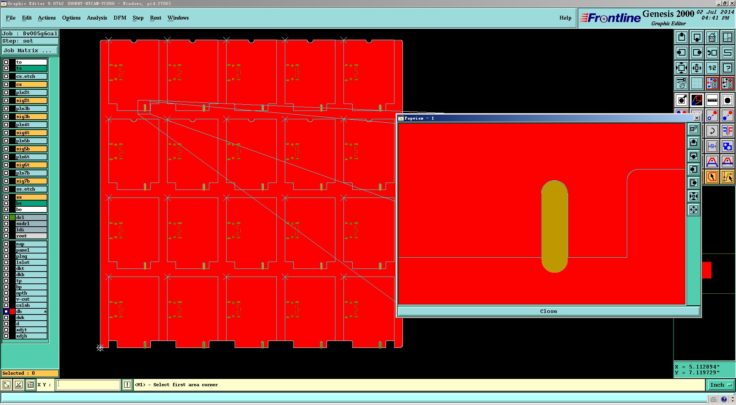Open the Step menu
Viewport: 736px width, 405px height.
coord(138,18)
